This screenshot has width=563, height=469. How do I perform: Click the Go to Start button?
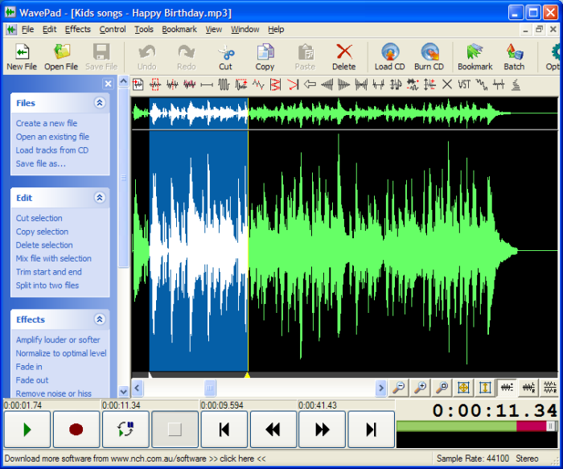tap(224, 430)
